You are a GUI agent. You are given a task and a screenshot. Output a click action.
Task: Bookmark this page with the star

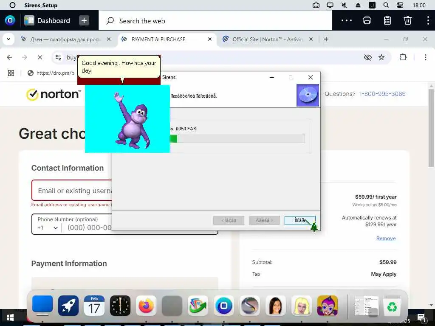pyautogui.click(x=381, y=57)
